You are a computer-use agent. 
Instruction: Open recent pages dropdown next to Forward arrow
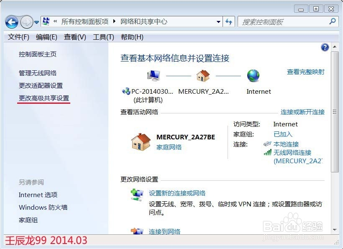click(x=36, y=22)
